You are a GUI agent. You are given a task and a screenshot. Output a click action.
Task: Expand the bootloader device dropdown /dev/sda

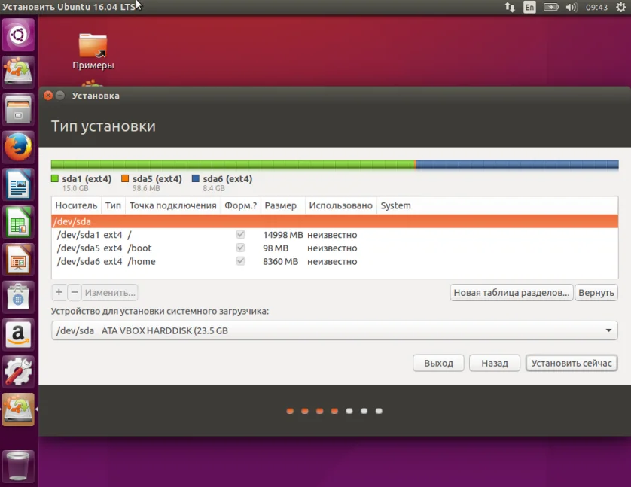[334, 330]
